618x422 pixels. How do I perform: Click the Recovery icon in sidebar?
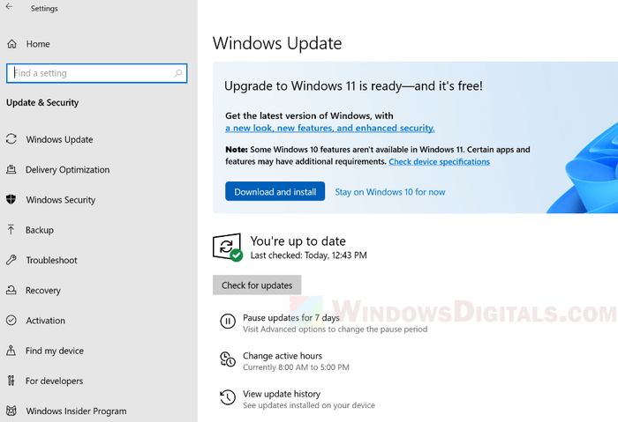11,290
